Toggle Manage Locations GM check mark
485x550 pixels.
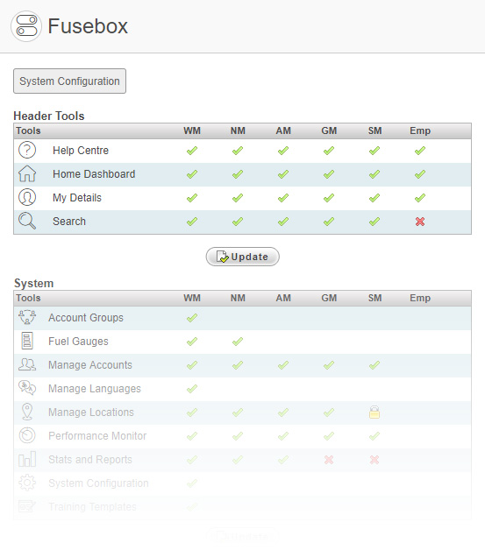pyautogui.click(x=329, y=412)
